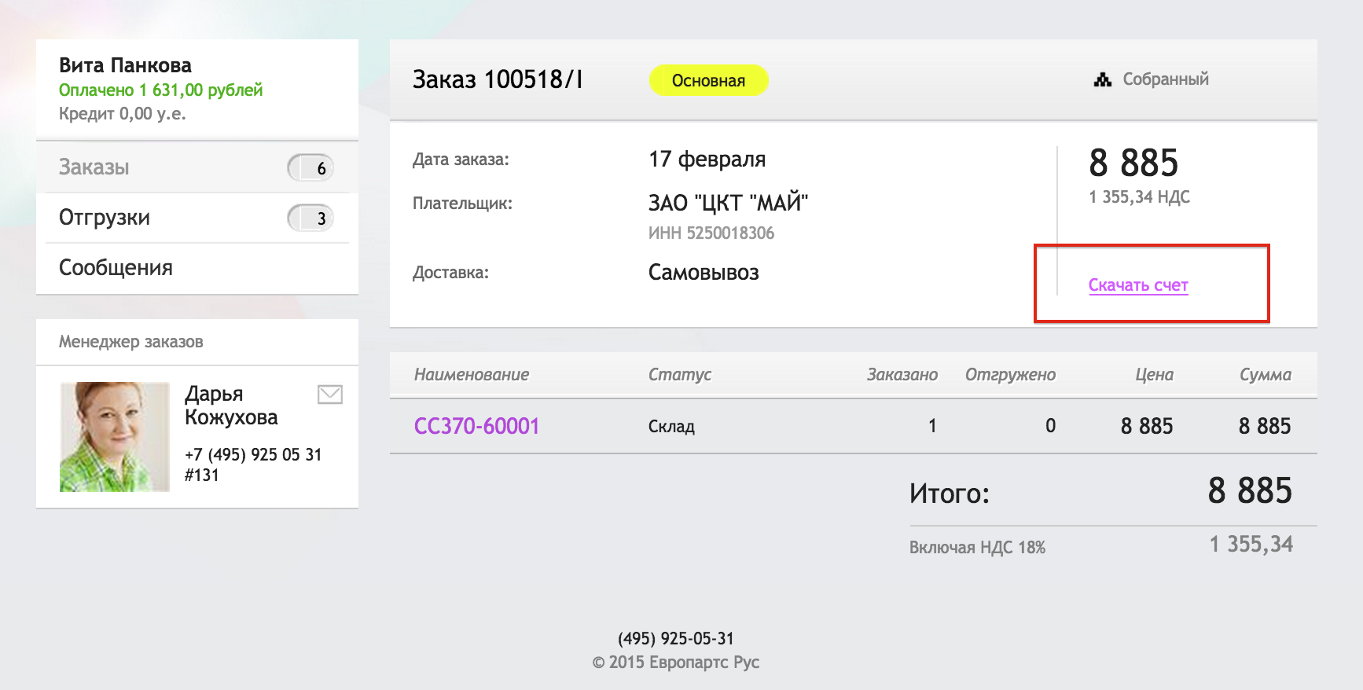This screenshot has width=1363, height=690.
Task: Click the footer phone number (495) 925-05-31
Action: tap(675, 638)
